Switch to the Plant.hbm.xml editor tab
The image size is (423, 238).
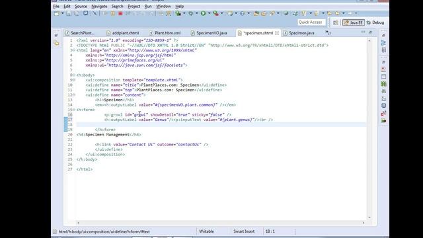(x=165, y=33)
